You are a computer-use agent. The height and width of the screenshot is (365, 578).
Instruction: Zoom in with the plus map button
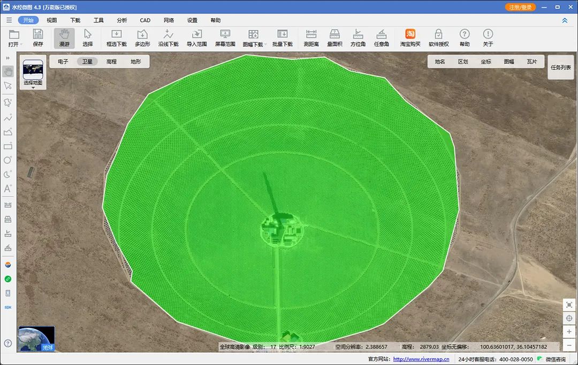(x=569, y=331)
